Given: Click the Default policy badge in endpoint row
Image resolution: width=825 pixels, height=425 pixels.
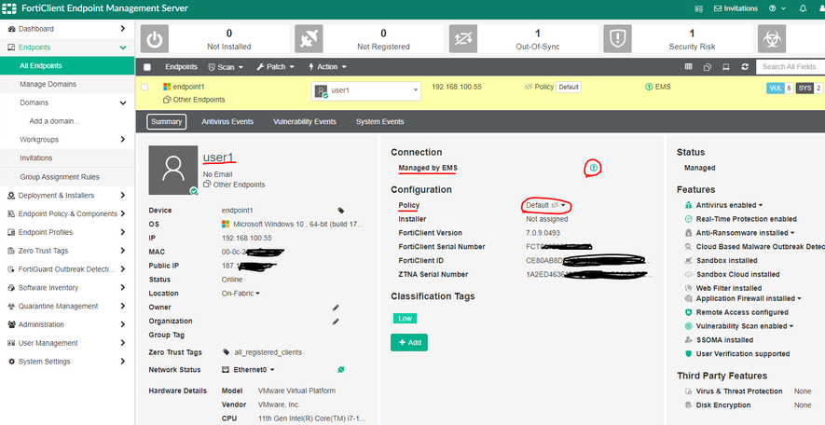Looking at the screenshot, I should pyautogui.click(x=569, y=88).
